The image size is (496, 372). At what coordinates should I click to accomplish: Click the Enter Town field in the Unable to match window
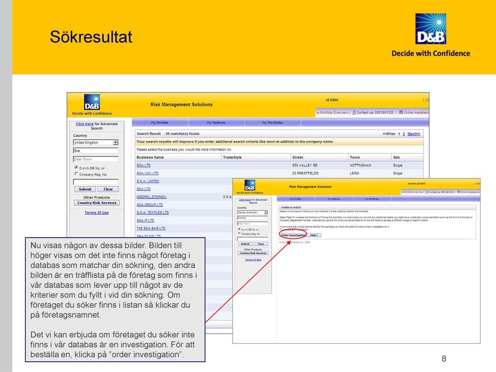pyautogui.click(x=253, y=223)
